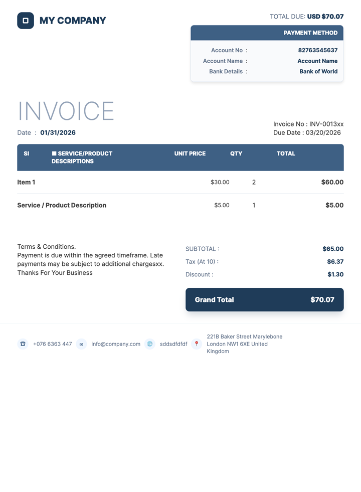Image resolution: width=361 pixels, height=492 pixels.
Task: Click the invoice date 01/31/2026
Action: point(58,133)
